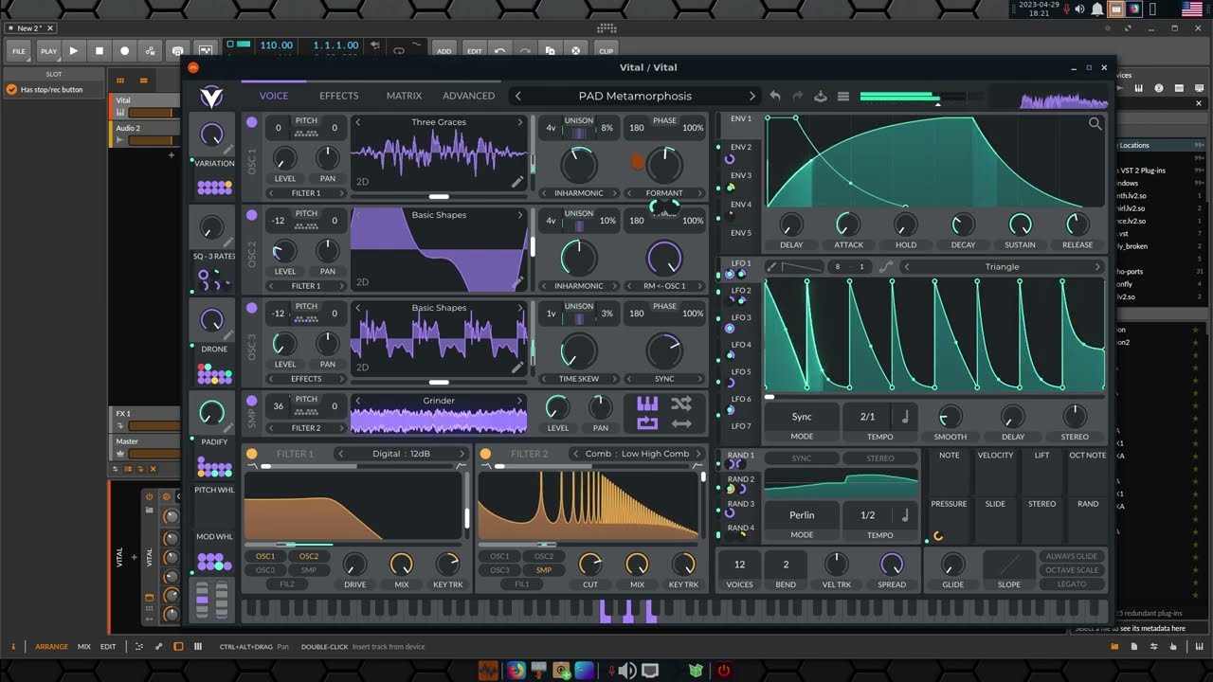Redo the change in Vital's header

tap(797, 96)
